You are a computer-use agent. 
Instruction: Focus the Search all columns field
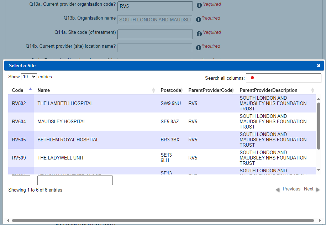(284, 78)
